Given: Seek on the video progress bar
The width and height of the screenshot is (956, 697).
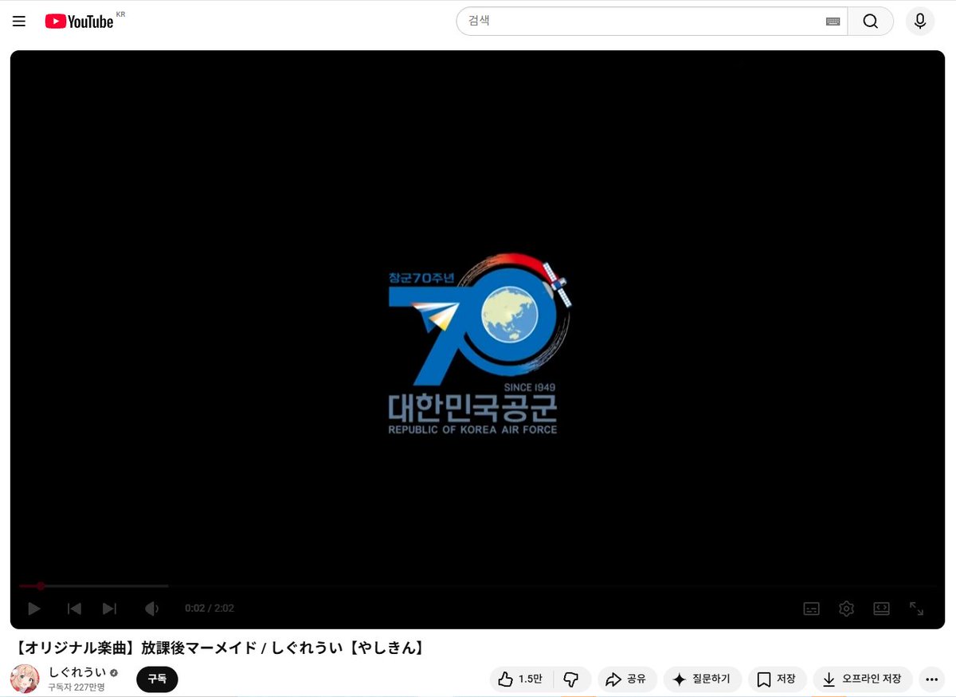Looking at the screenshot, I should pyautogui.click(x=477, y=585).
